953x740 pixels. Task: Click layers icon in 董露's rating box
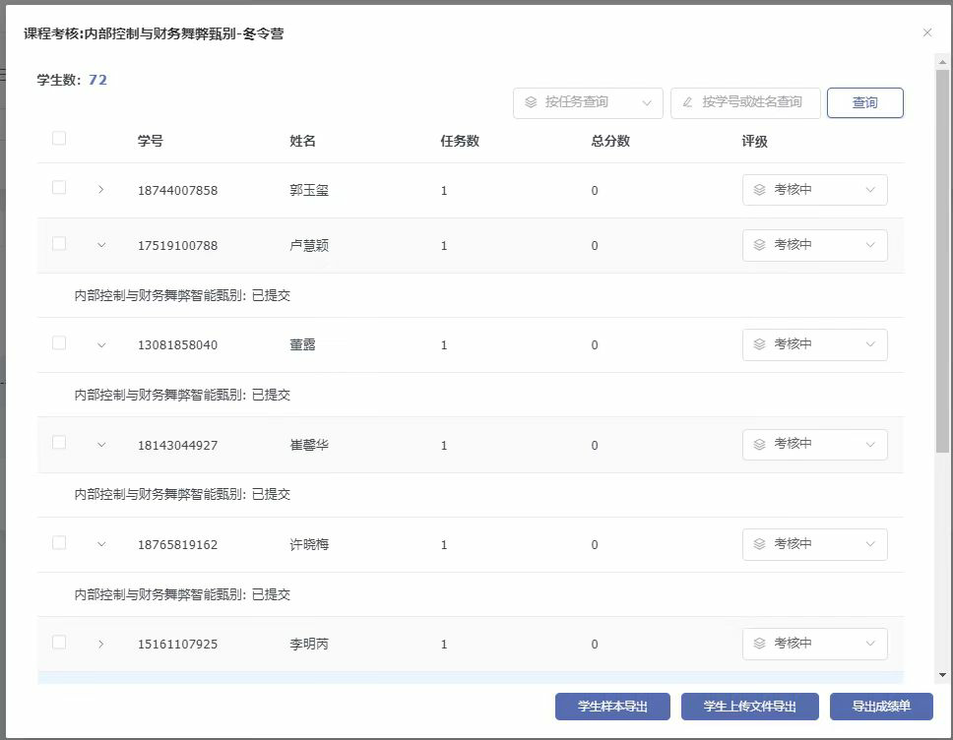759,344
